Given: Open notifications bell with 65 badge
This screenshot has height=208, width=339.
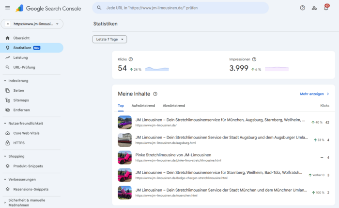Looking at the screenshot, I should point(326,8).
